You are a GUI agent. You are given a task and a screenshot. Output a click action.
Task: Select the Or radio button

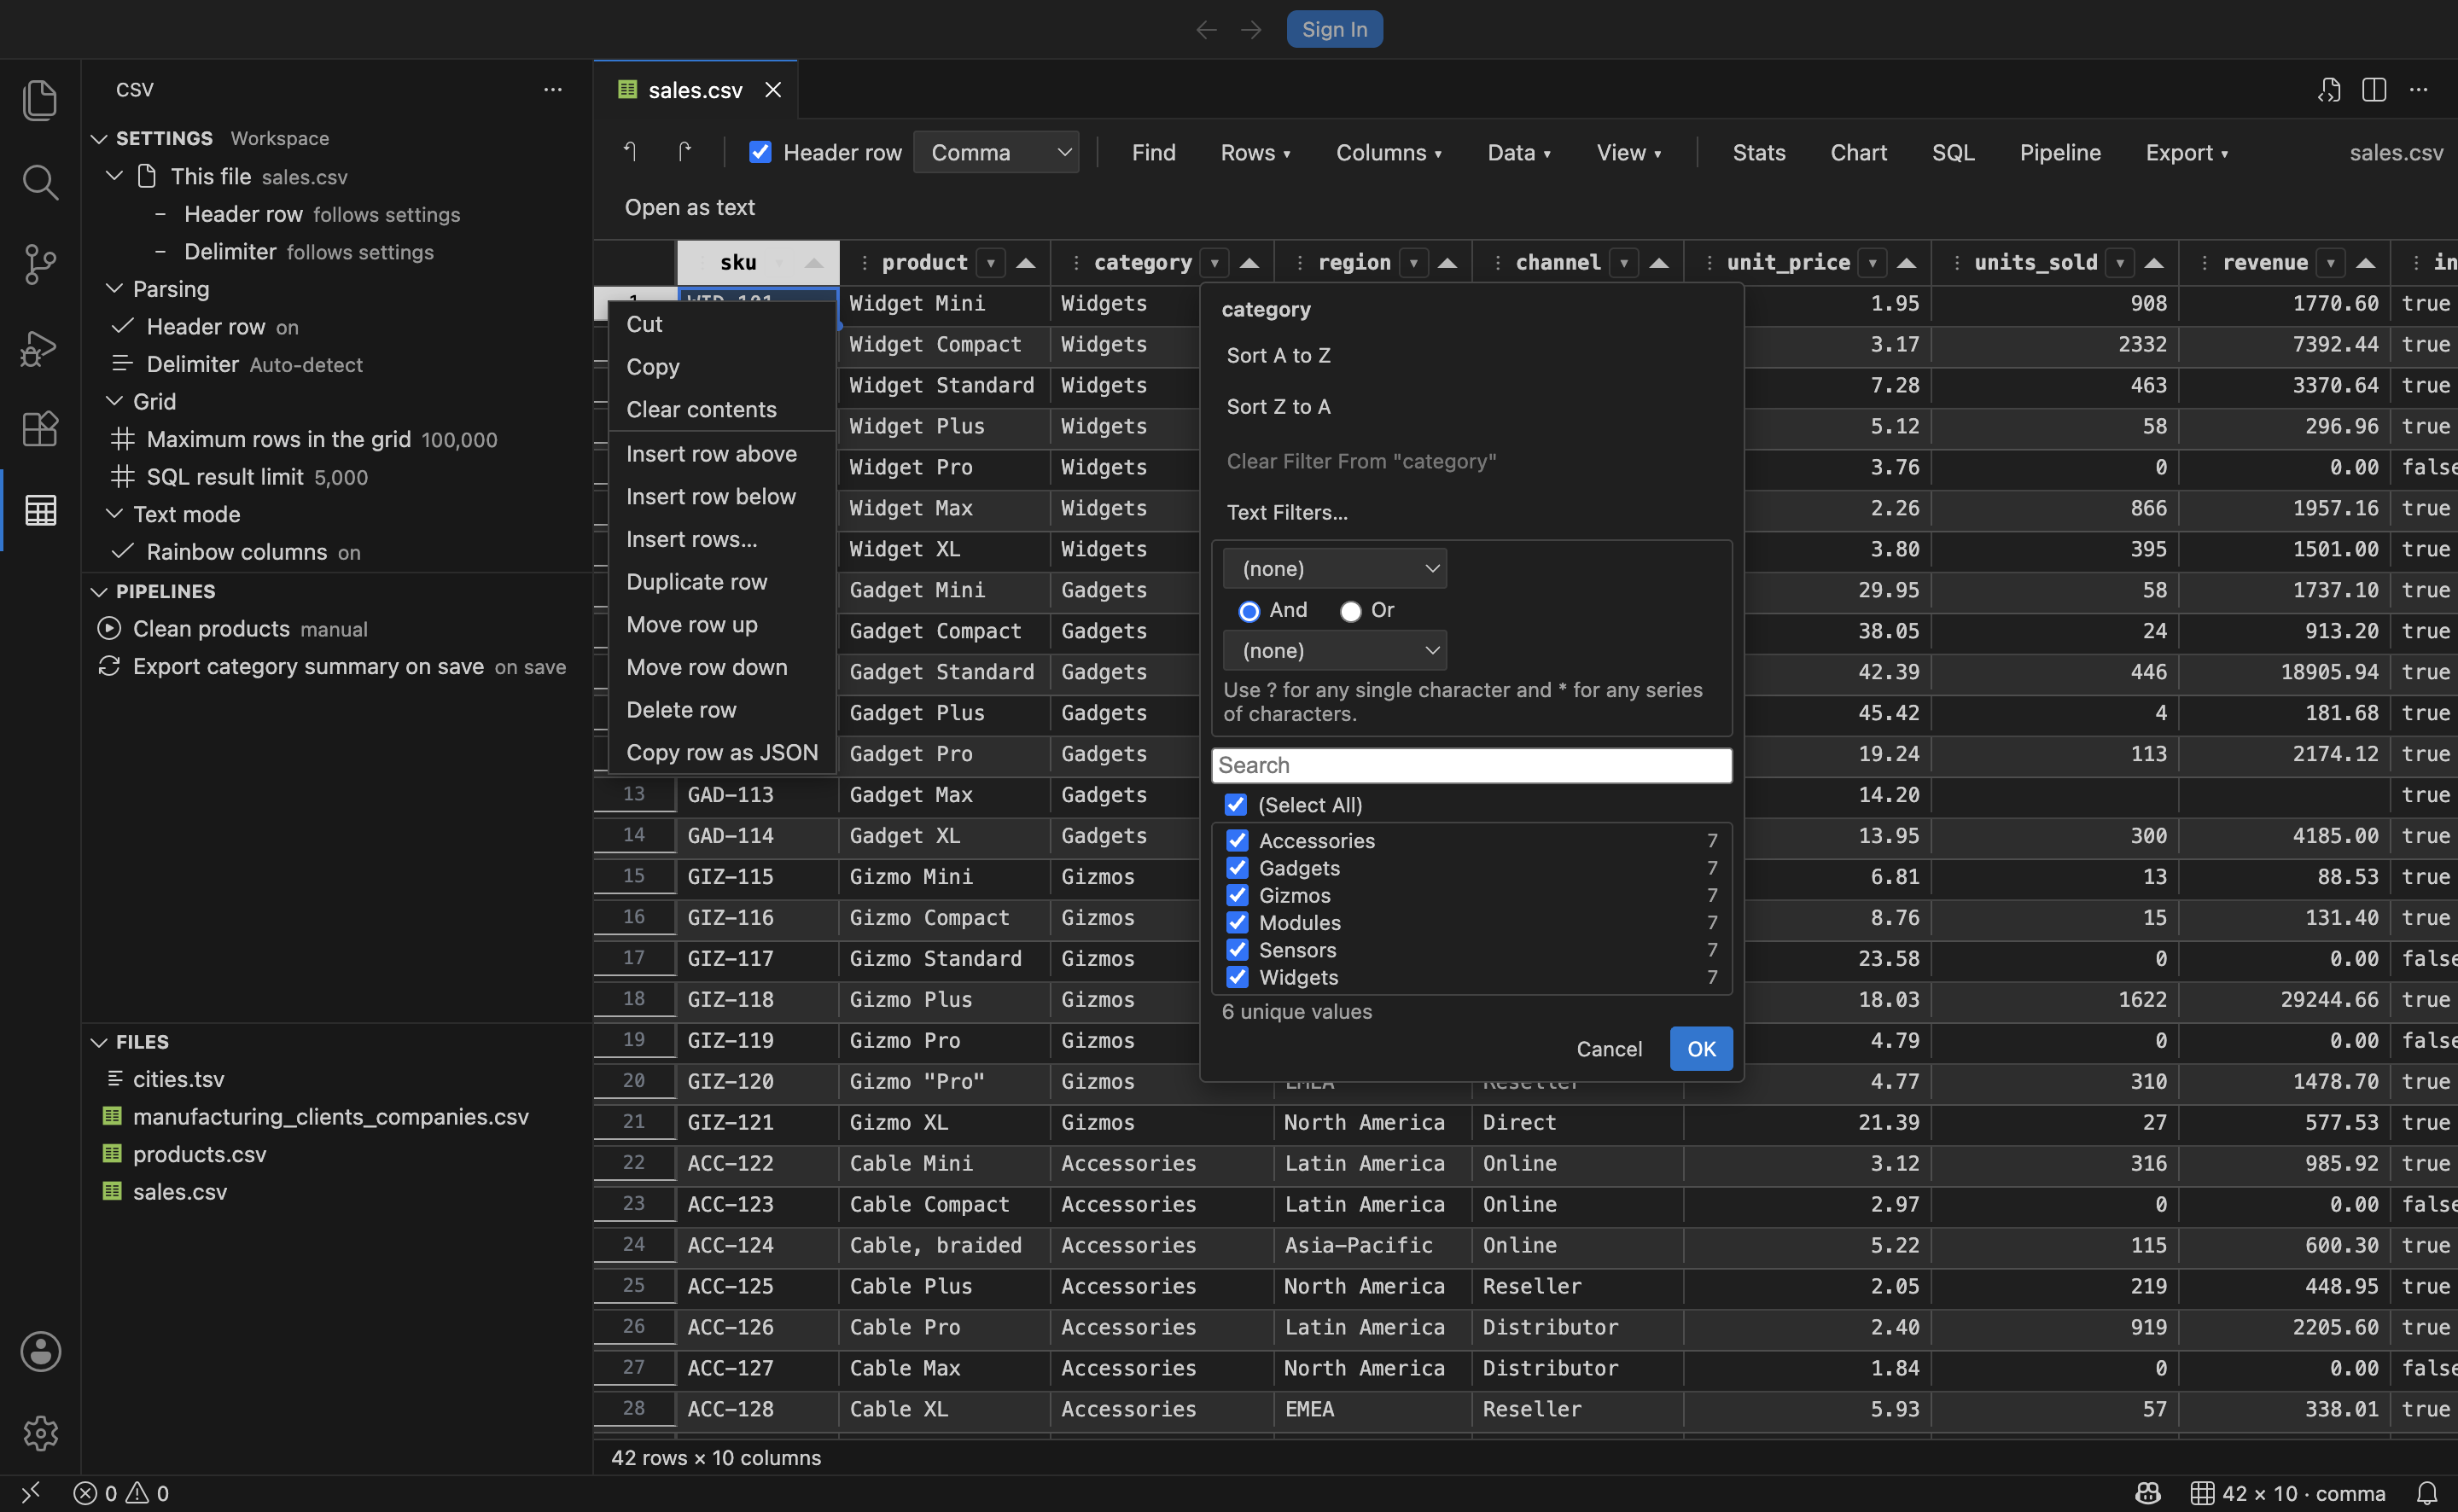(x=1350, y=611)
